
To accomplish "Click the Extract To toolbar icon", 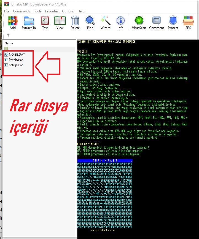I will (29, 21).
